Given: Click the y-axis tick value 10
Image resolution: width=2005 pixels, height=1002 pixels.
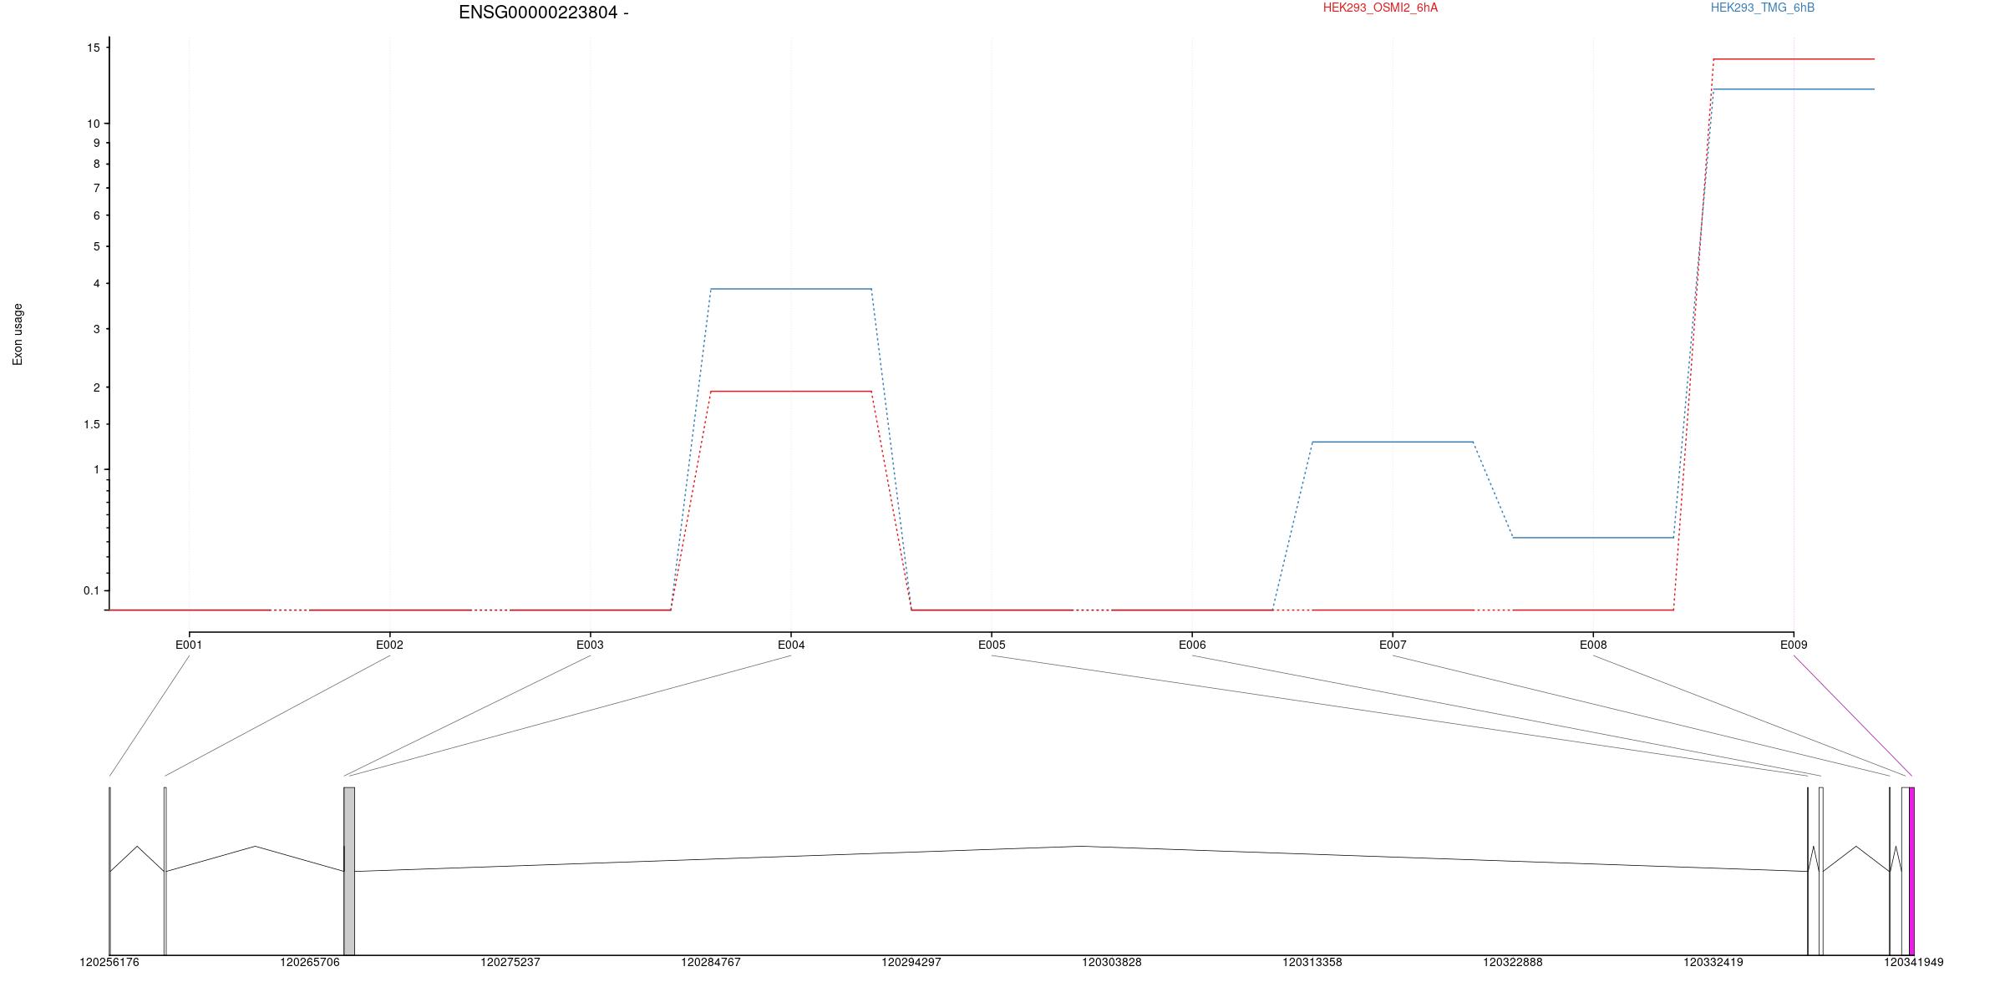Looking at the screenshot, I should tap(93, 124).
